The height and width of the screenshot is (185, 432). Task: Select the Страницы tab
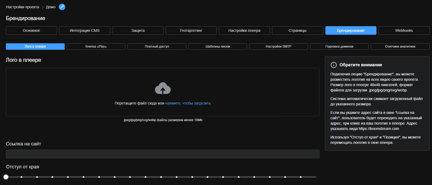(297, 30)
